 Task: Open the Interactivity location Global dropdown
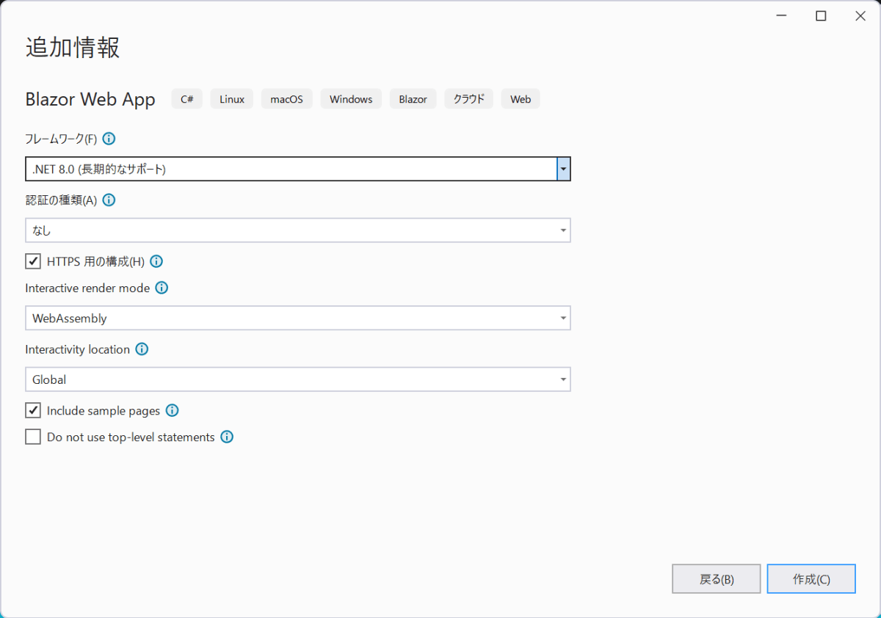pos(298,379)
